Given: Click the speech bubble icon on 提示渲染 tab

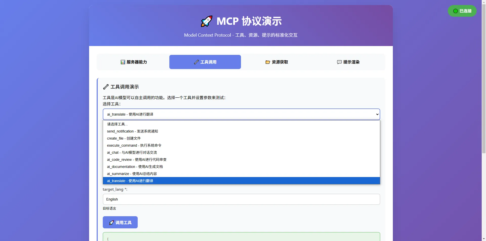Looking at the screenshot, I should 339,62.
